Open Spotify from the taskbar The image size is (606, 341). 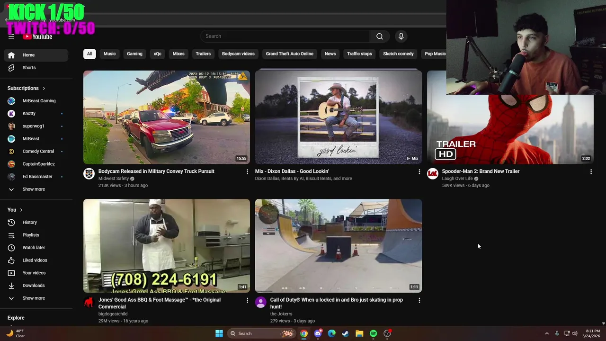[x=373, y=333]
